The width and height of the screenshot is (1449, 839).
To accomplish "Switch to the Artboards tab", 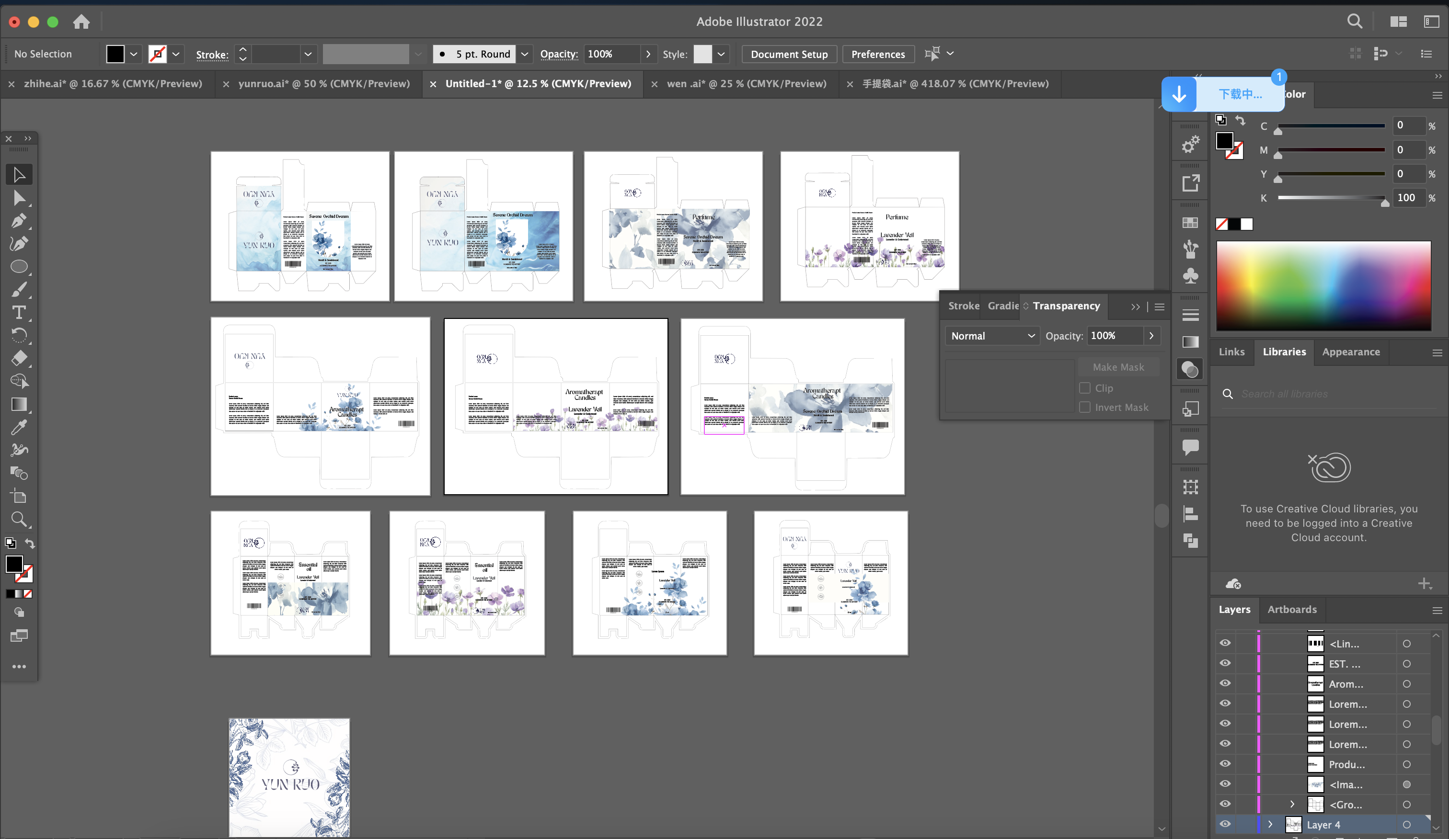I will (x=1291, y=609).
